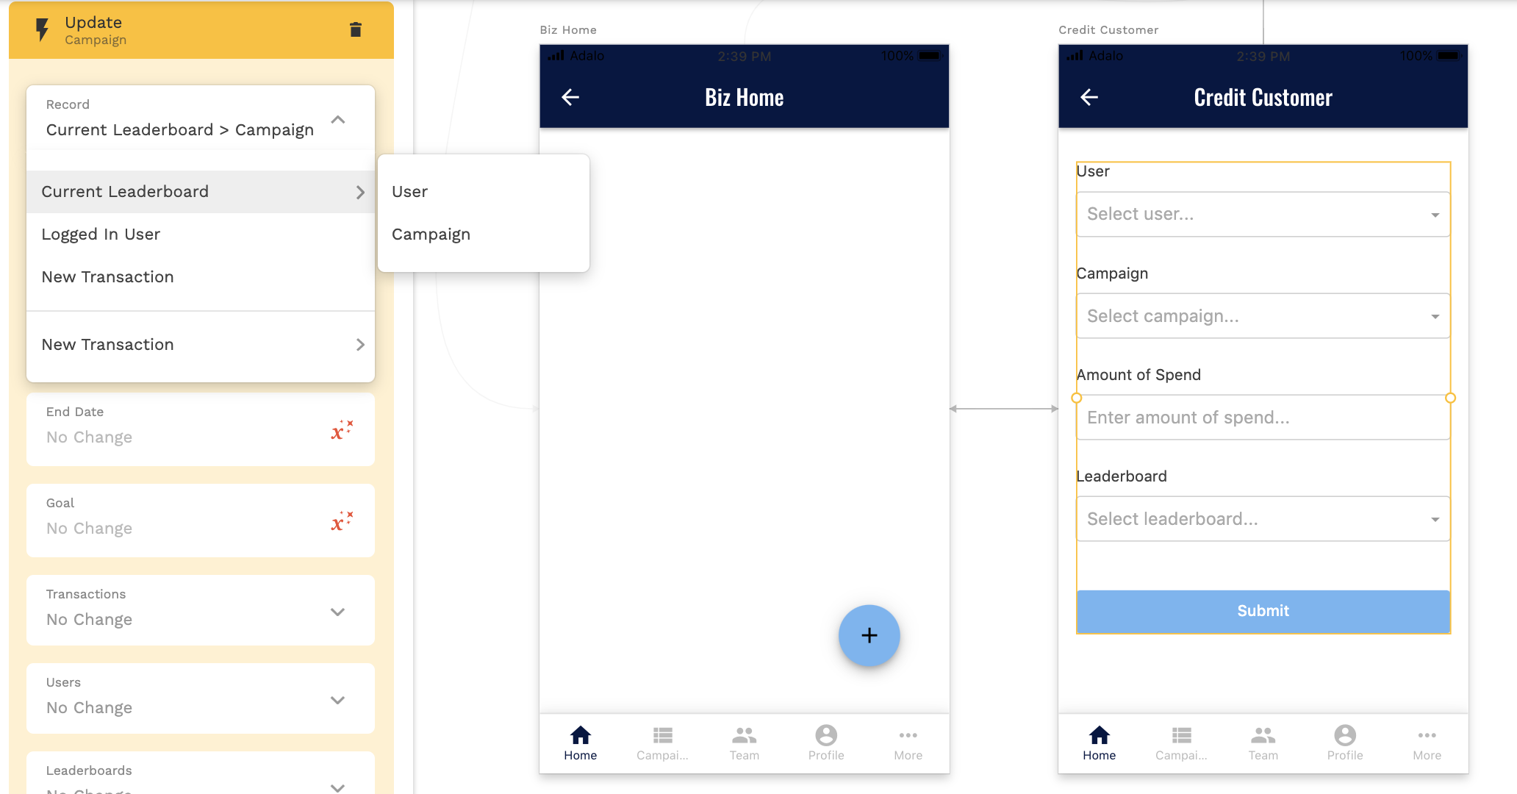Click the Goal magic text icon

click(x=341, y=521)
